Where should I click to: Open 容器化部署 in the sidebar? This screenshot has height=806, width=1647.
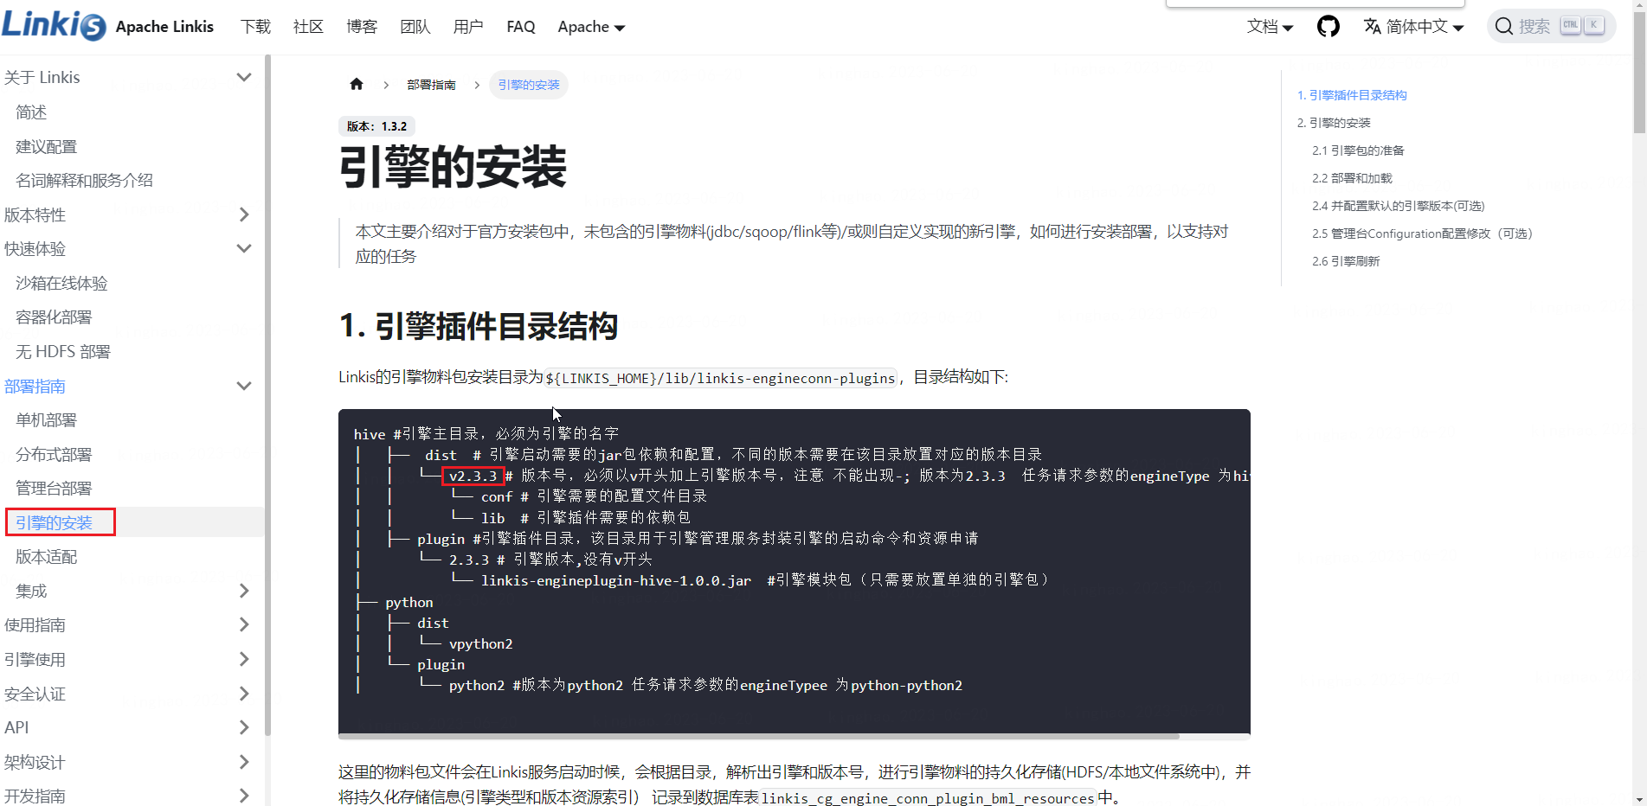coord(54,317)
